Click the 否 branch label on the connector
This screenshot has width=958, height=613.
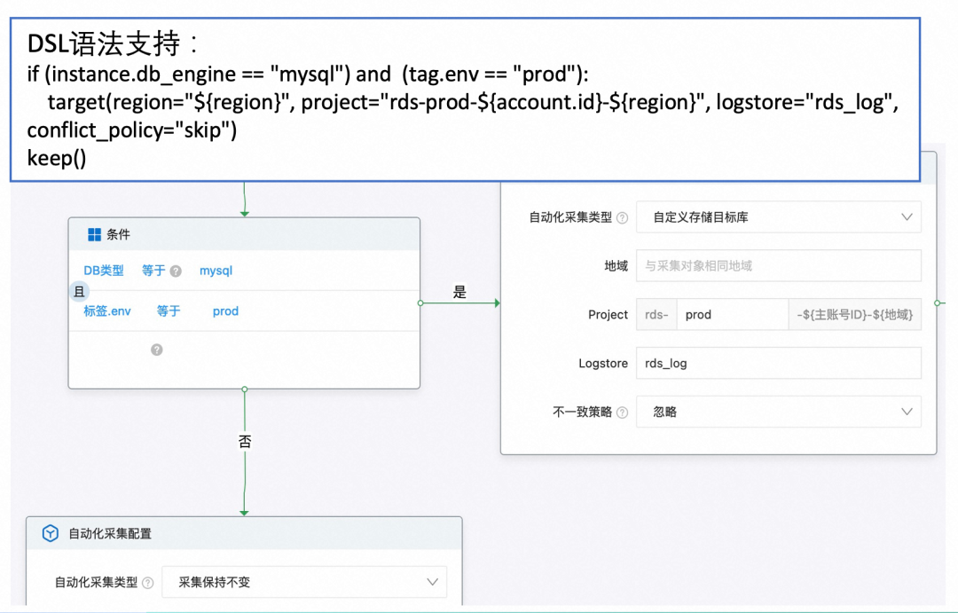coord(245,441)
